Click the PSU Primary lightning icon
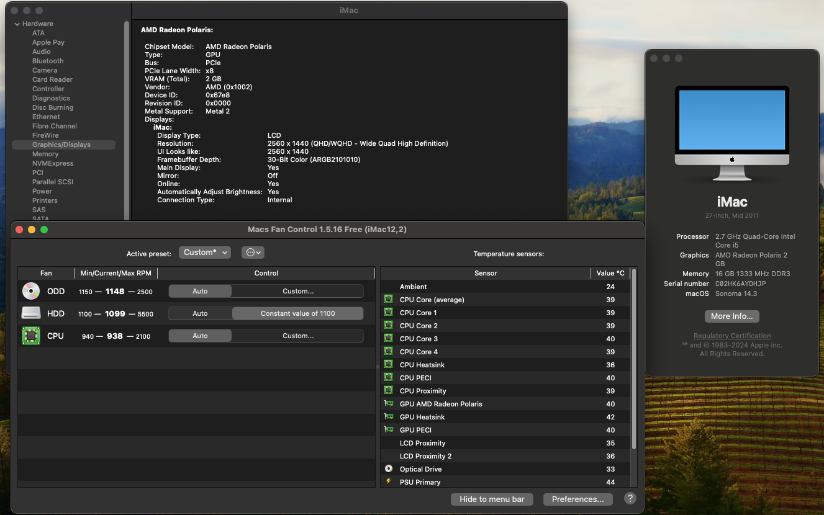Screen dimensions: 824x515 pos(389,482)
